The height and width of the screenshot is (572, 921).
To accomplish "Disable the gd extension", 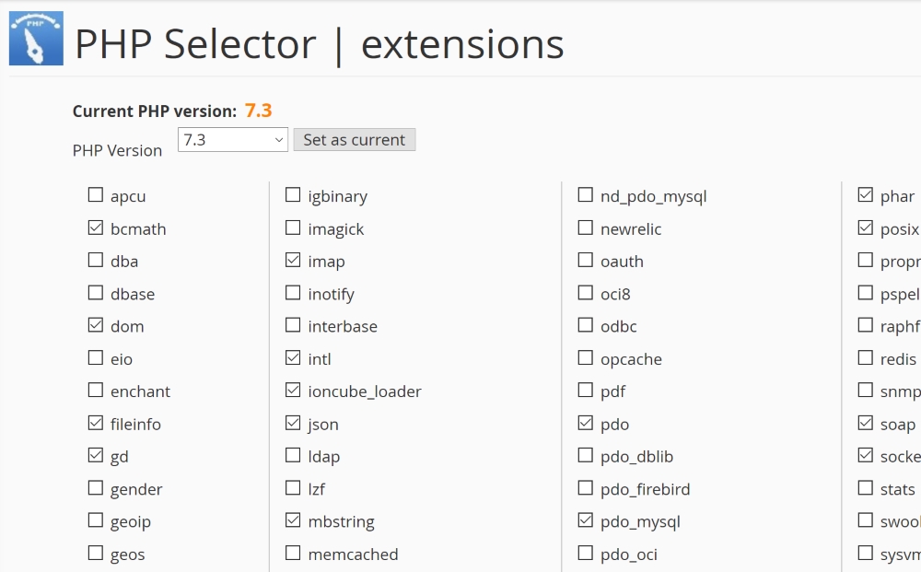I will pos(95,455).
